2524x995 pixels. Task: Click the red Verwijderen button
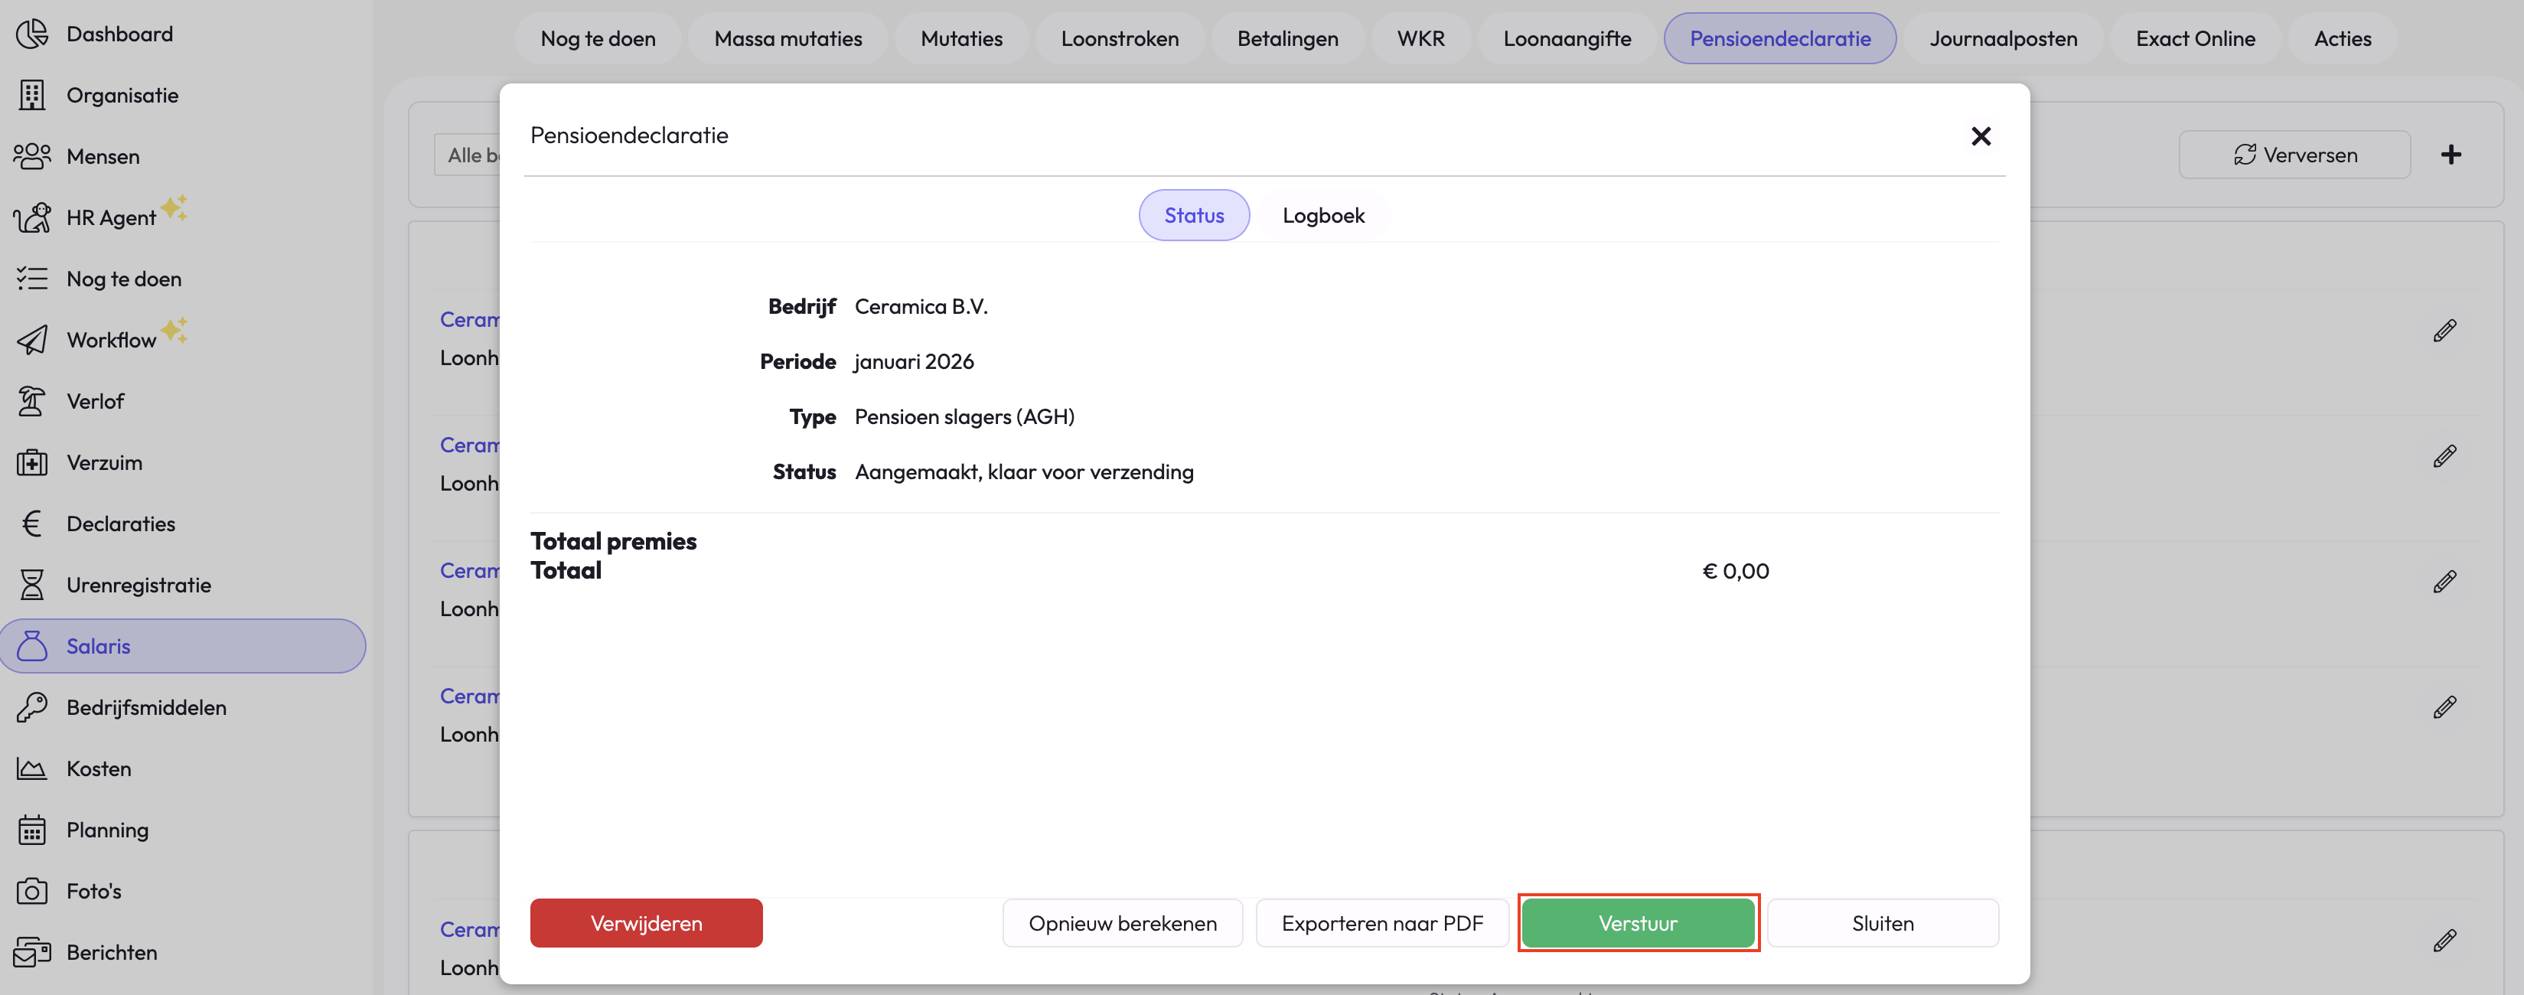pyautogui.click(x=646, y=924)
